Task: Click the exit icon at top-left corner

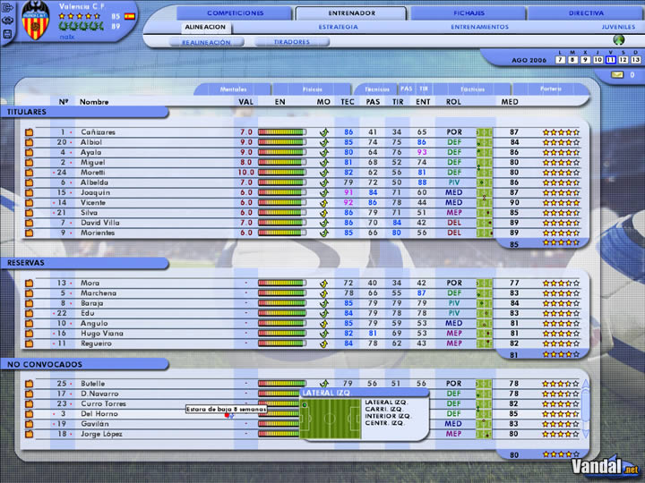Action: [8, 8]
